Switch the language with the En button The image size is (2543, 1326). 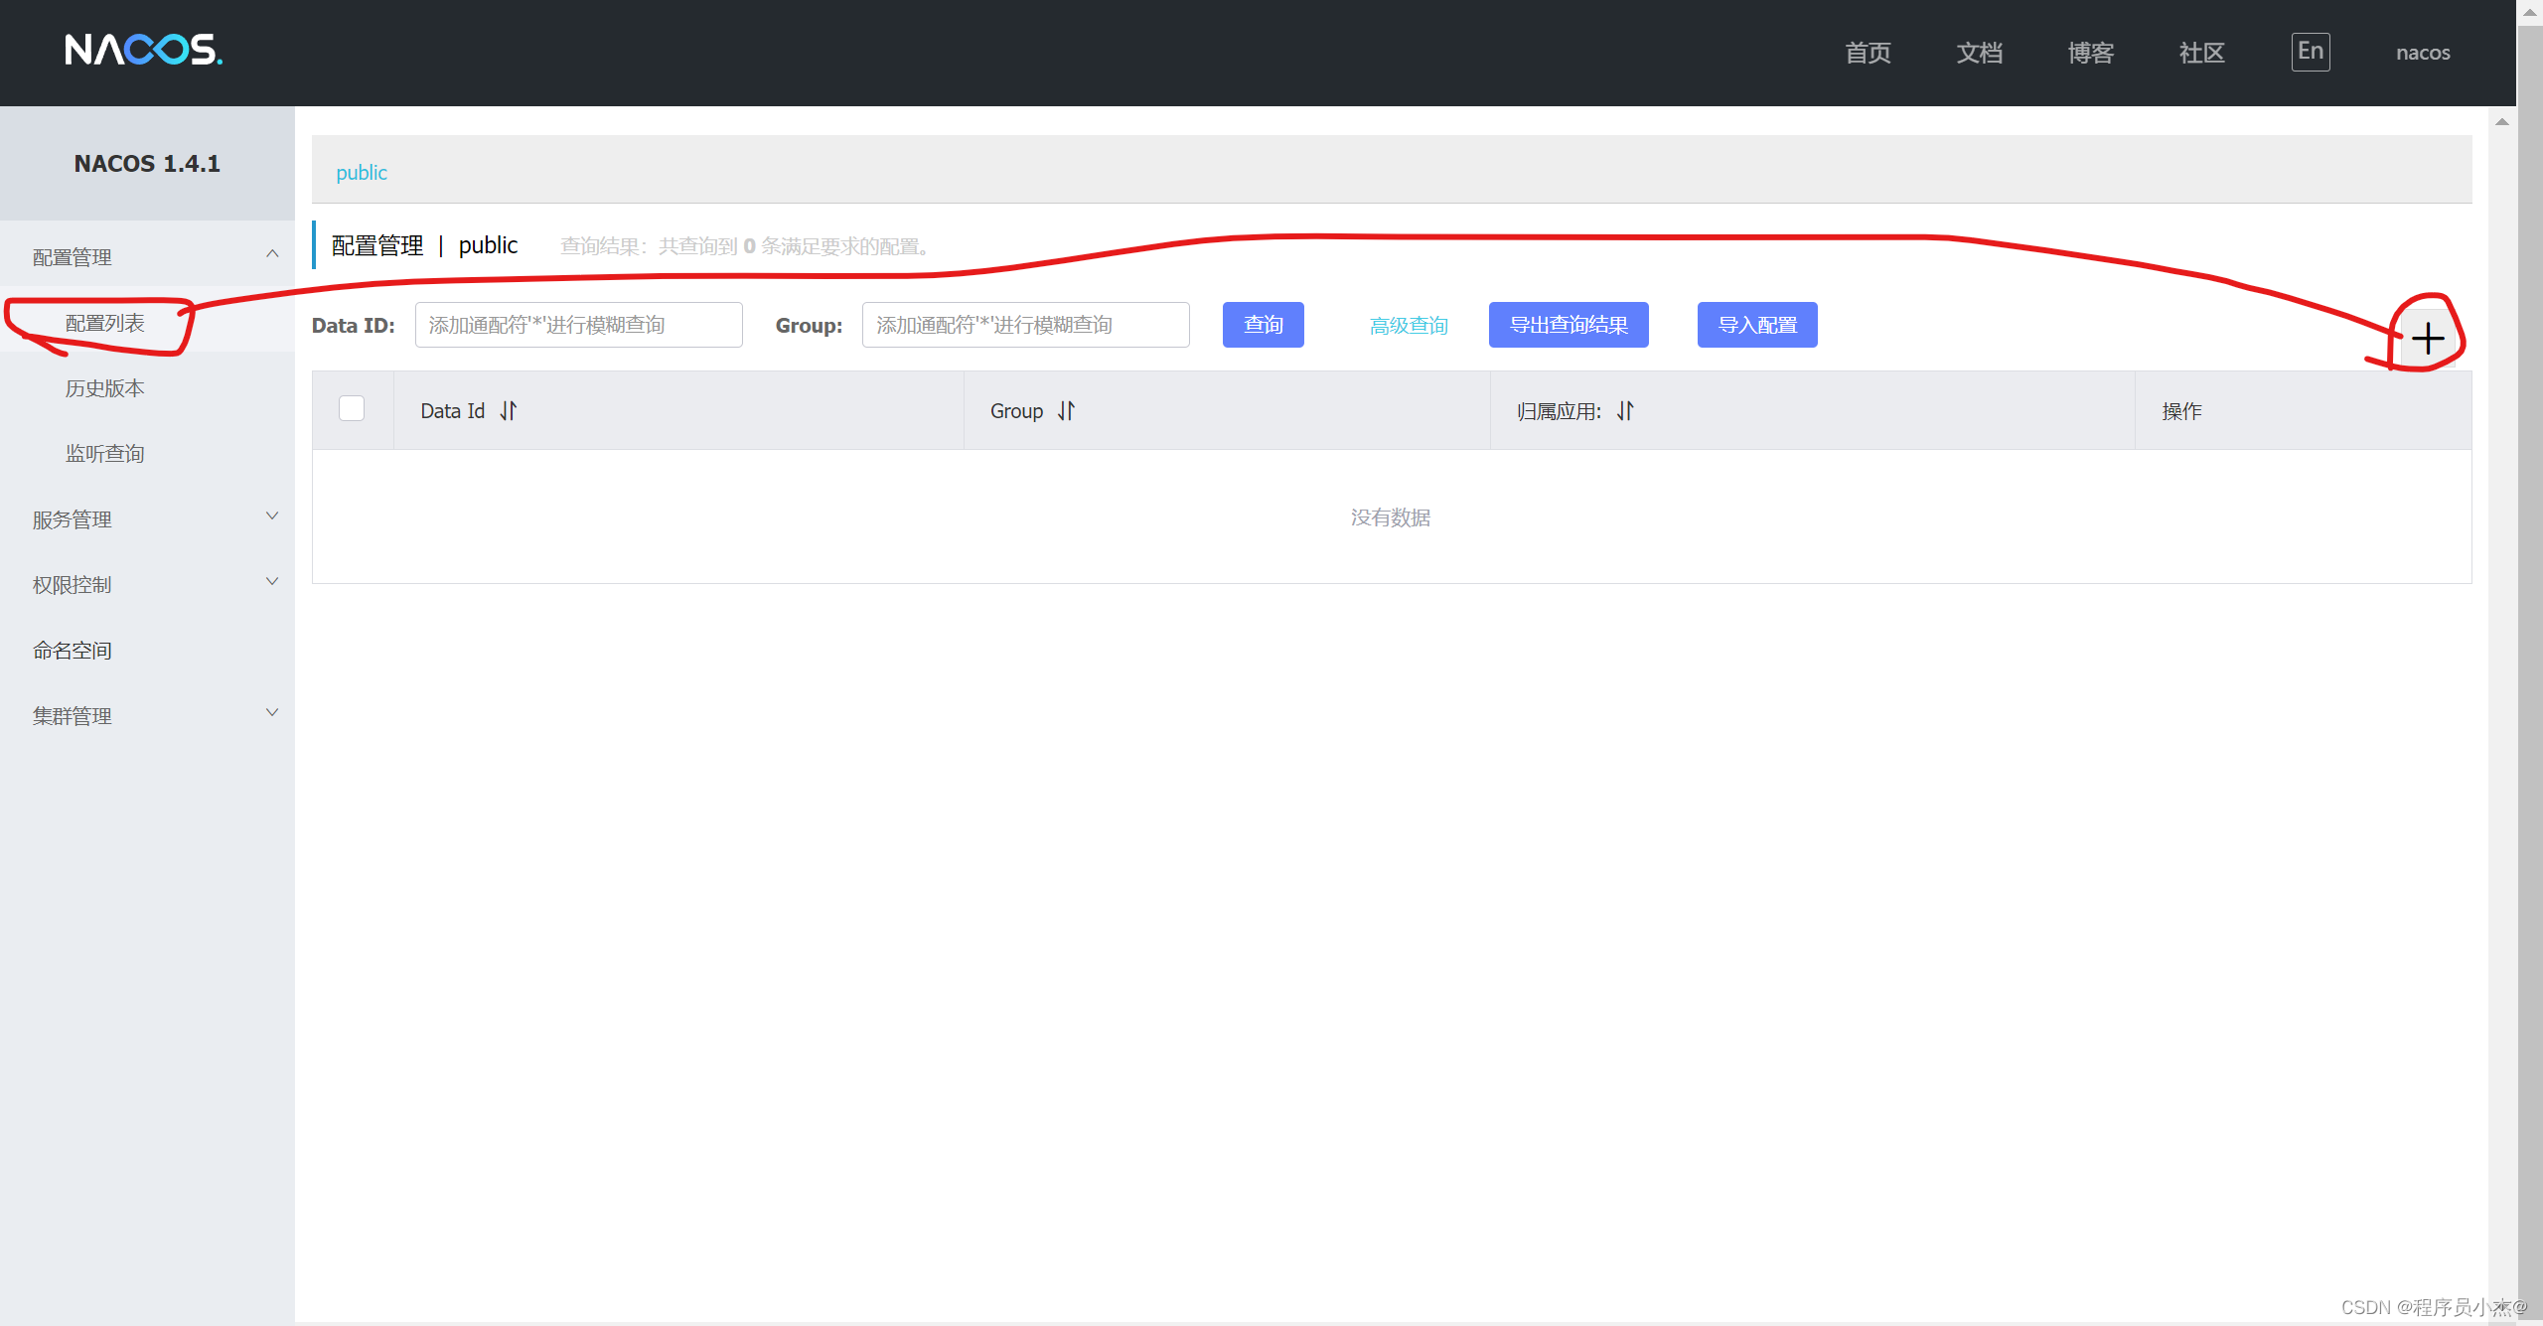2311,52
